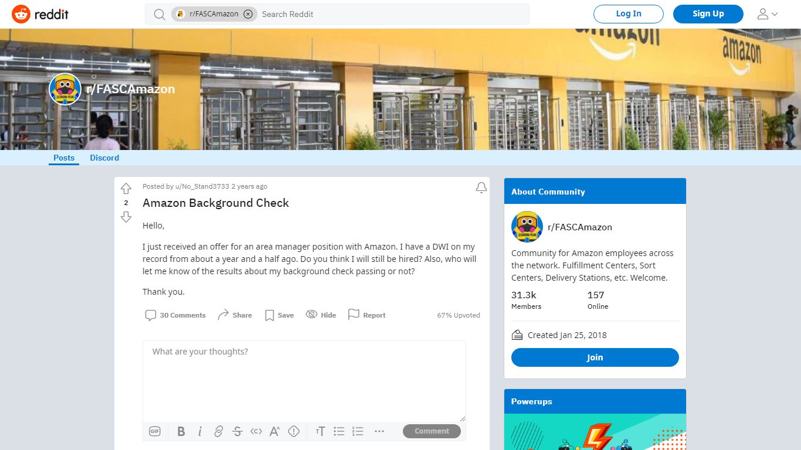Click Created Jan 25, 2018 text

567,335
